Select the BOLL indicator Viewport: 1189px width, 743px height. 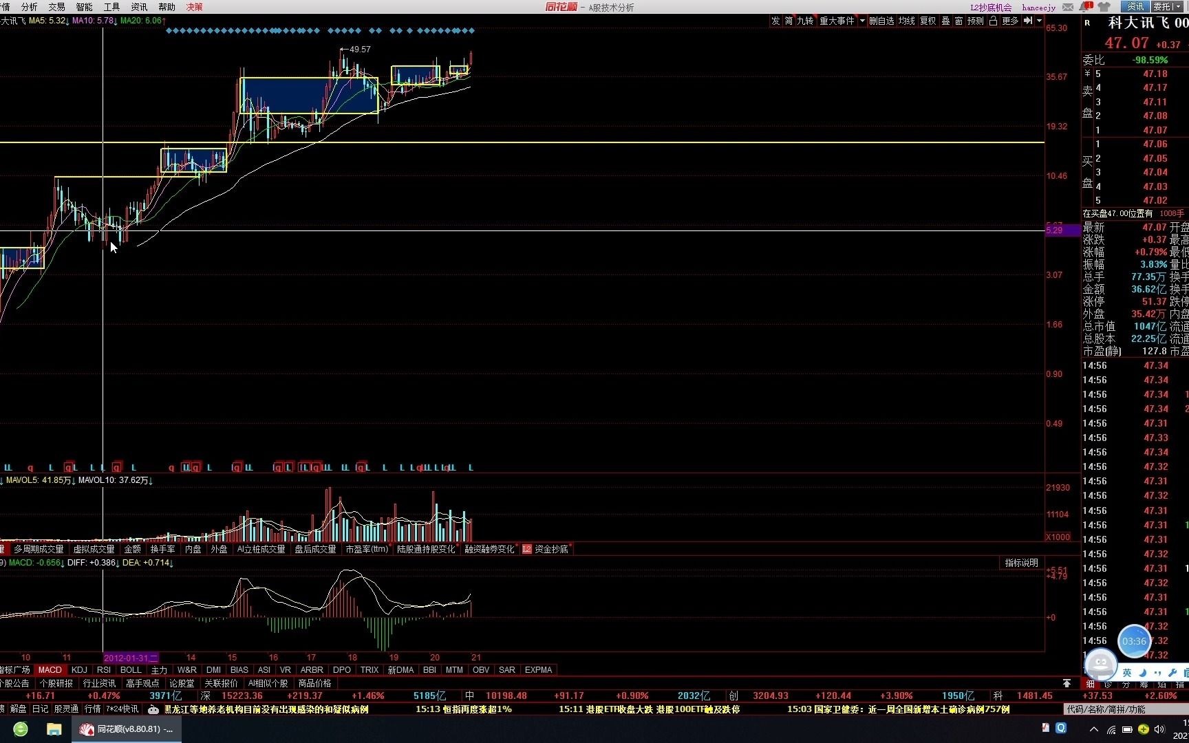pyautogui.click(x=131, y=670)
